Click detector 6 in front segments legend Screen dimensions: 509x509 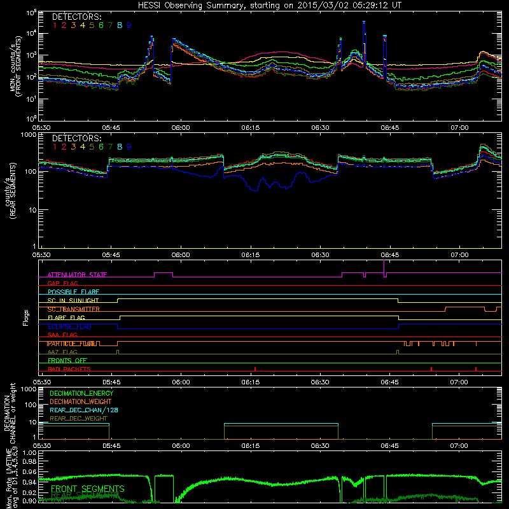101,25
